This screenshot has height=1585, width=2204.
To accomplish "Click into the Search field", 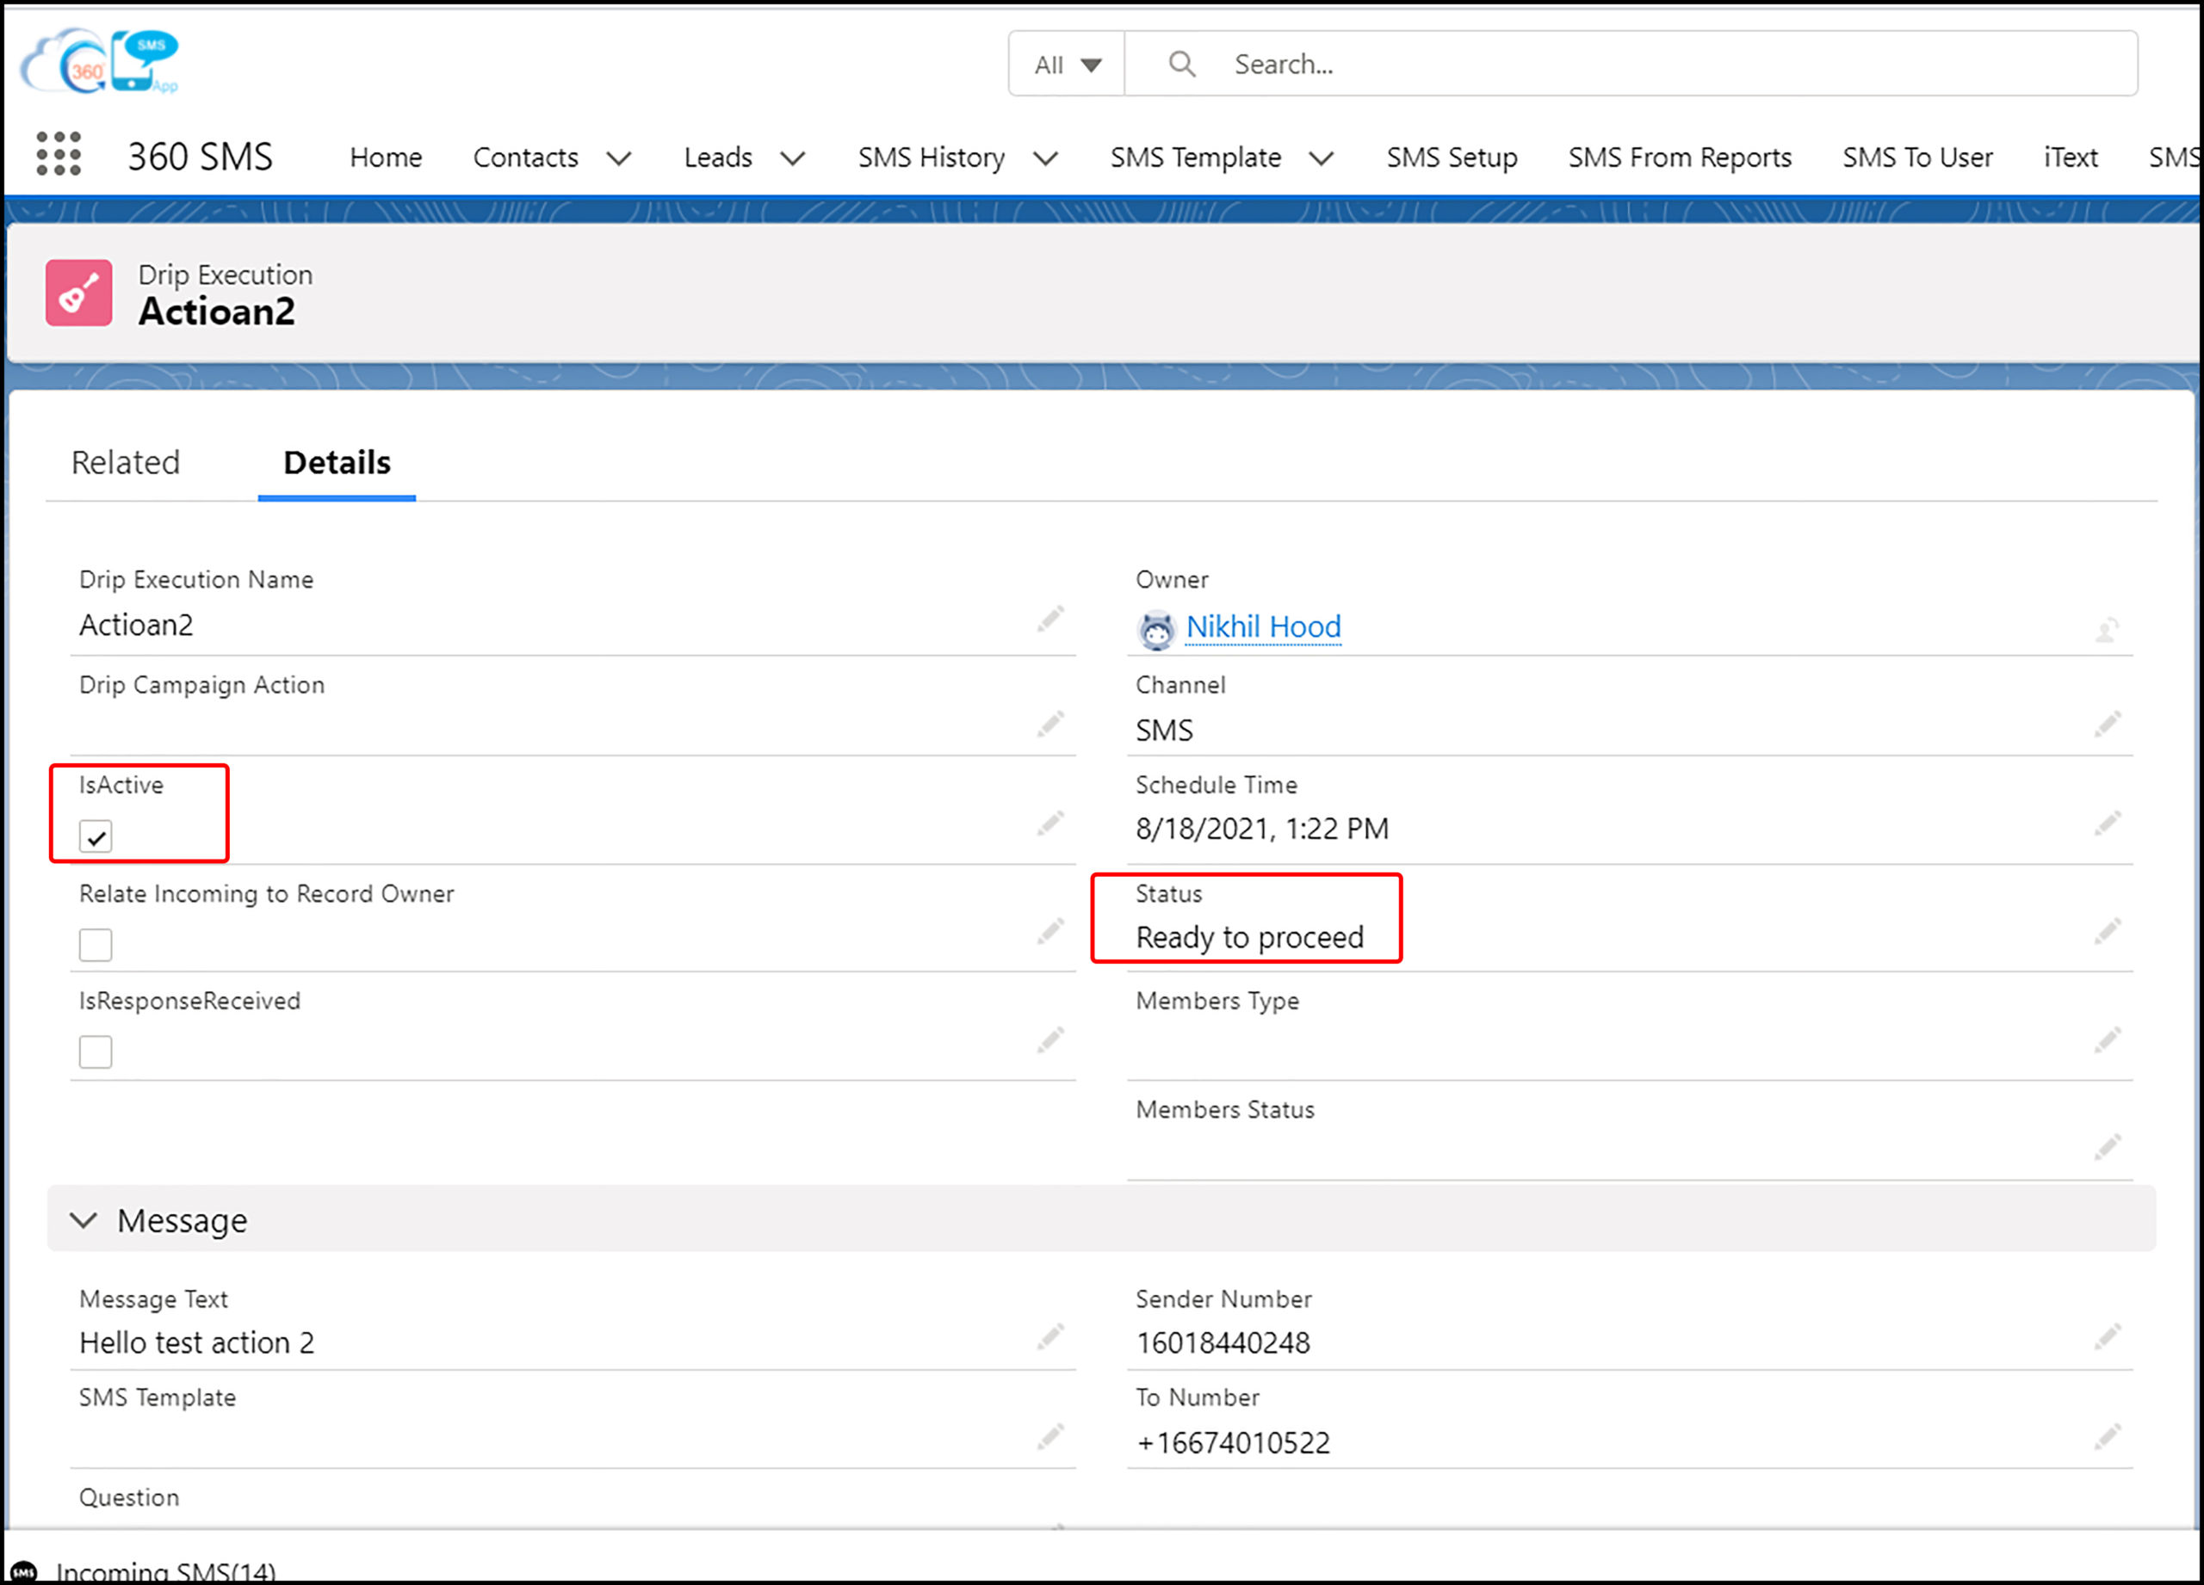I will tap(1631, 64).
